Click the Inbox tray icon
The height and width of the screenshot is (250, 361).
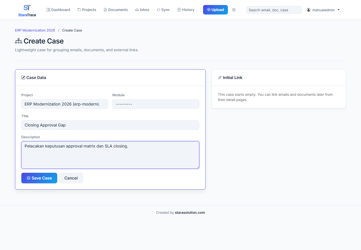click(137, 10)
